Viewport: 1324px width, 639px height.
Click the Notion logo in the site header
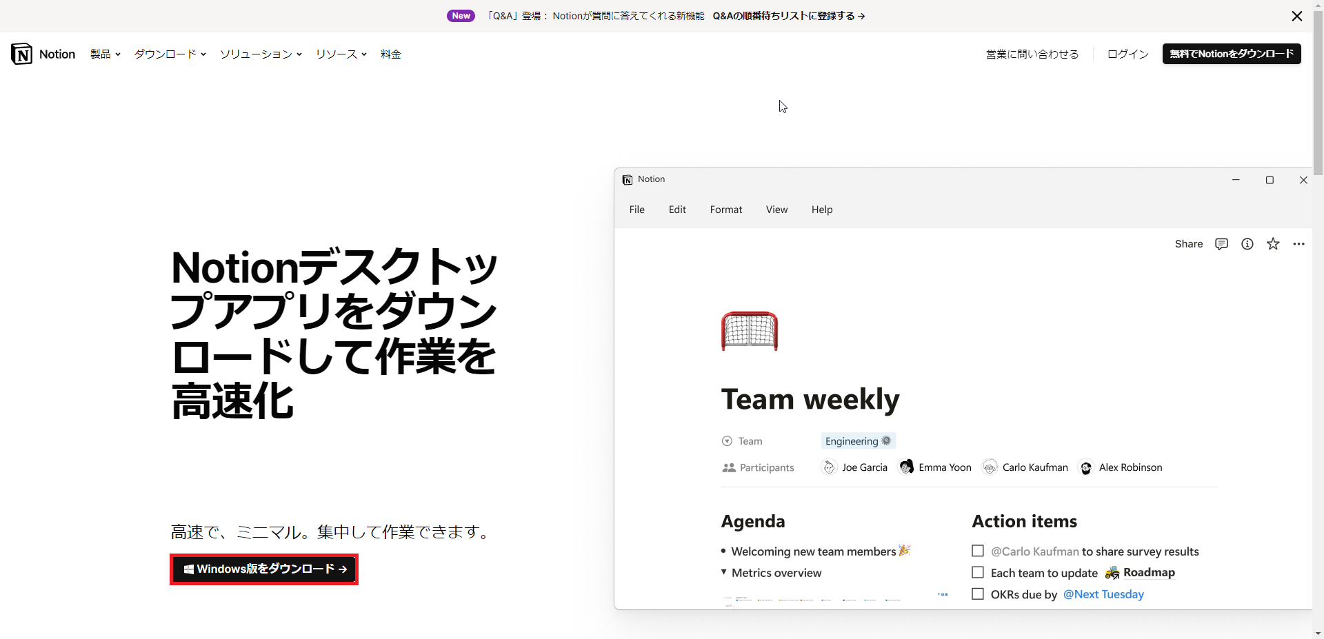43,54
